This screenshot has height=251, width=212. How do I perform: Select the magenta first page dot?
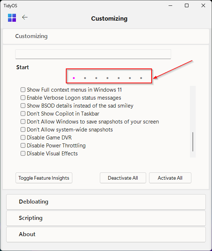(x=74, y=78)
